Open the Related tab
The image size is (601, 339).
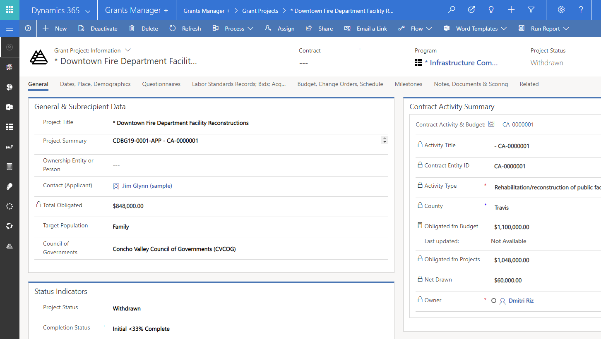click(529, 84)
